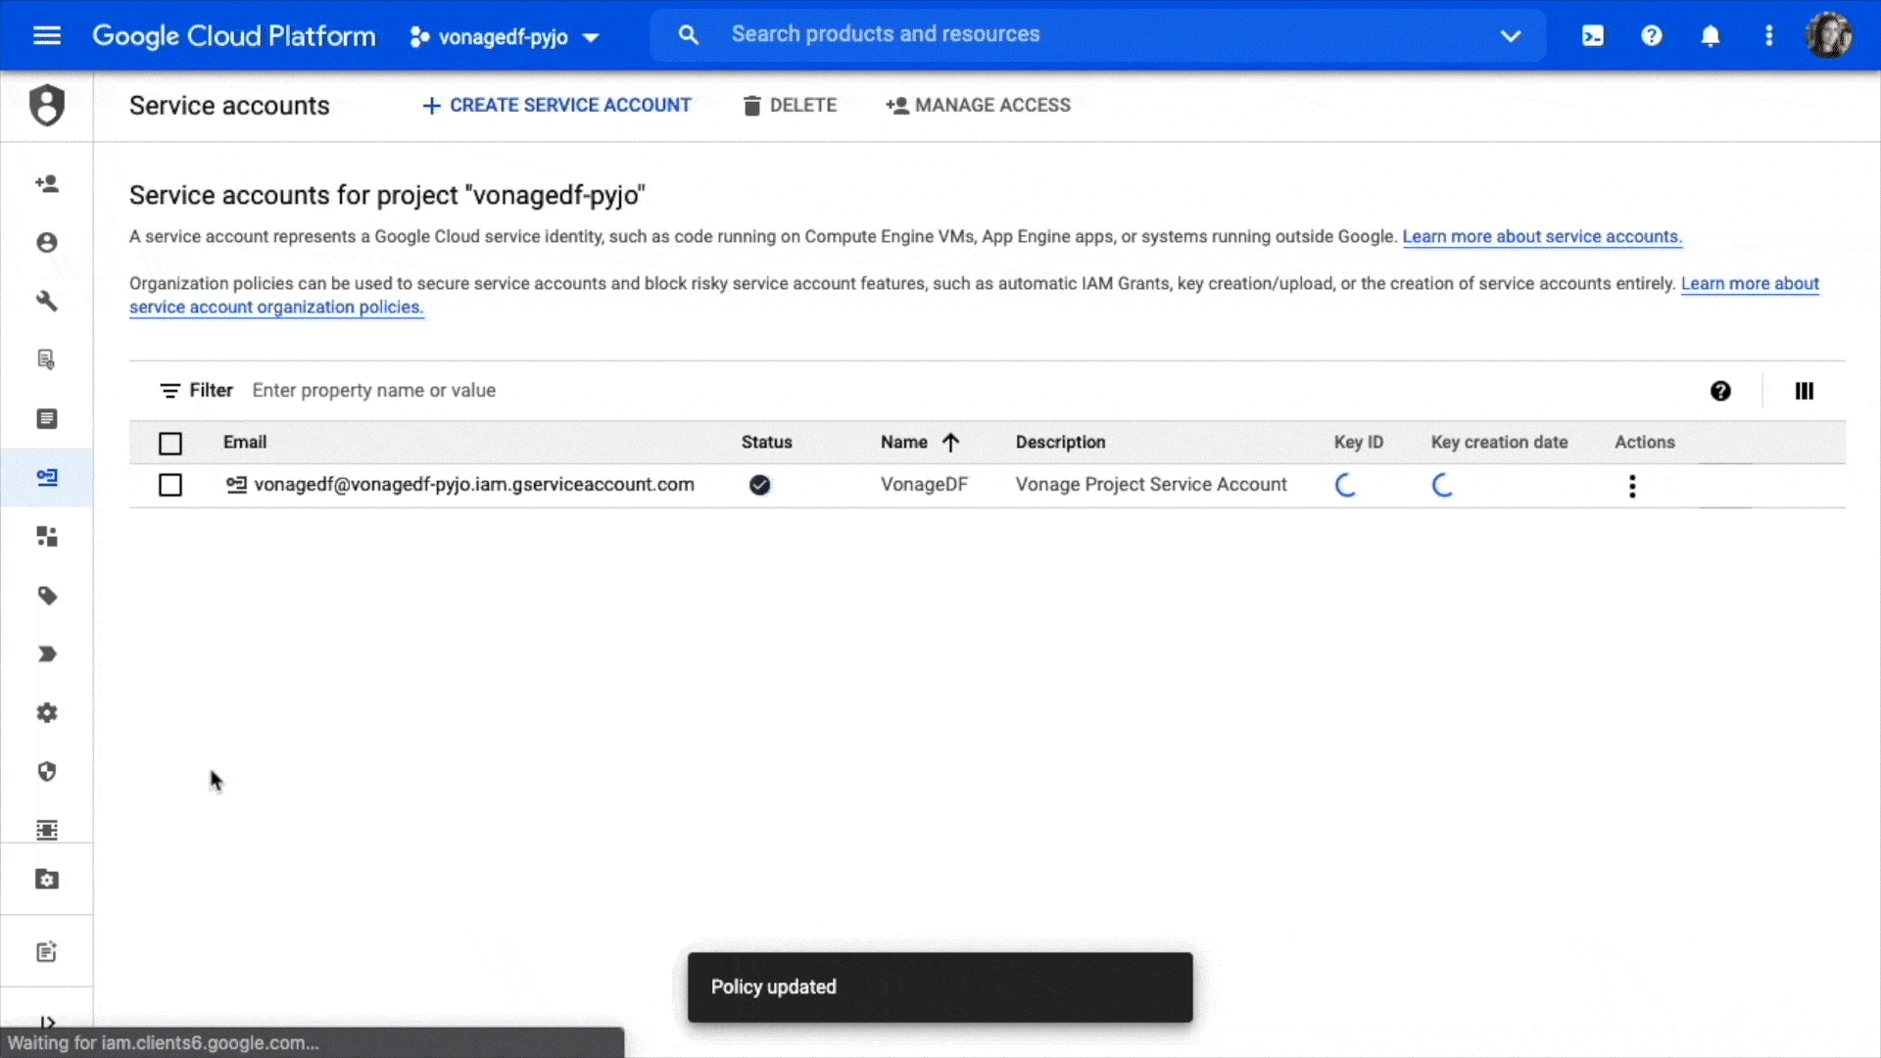Activate Cloud Shell icon
The height and width of the screenshot is (1058, 1881).
click(1593, 36)
